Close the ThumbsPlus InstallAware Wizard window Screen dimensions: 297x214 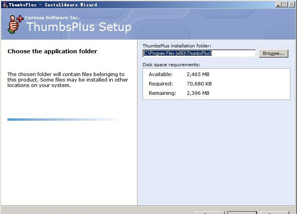point(291,5)
